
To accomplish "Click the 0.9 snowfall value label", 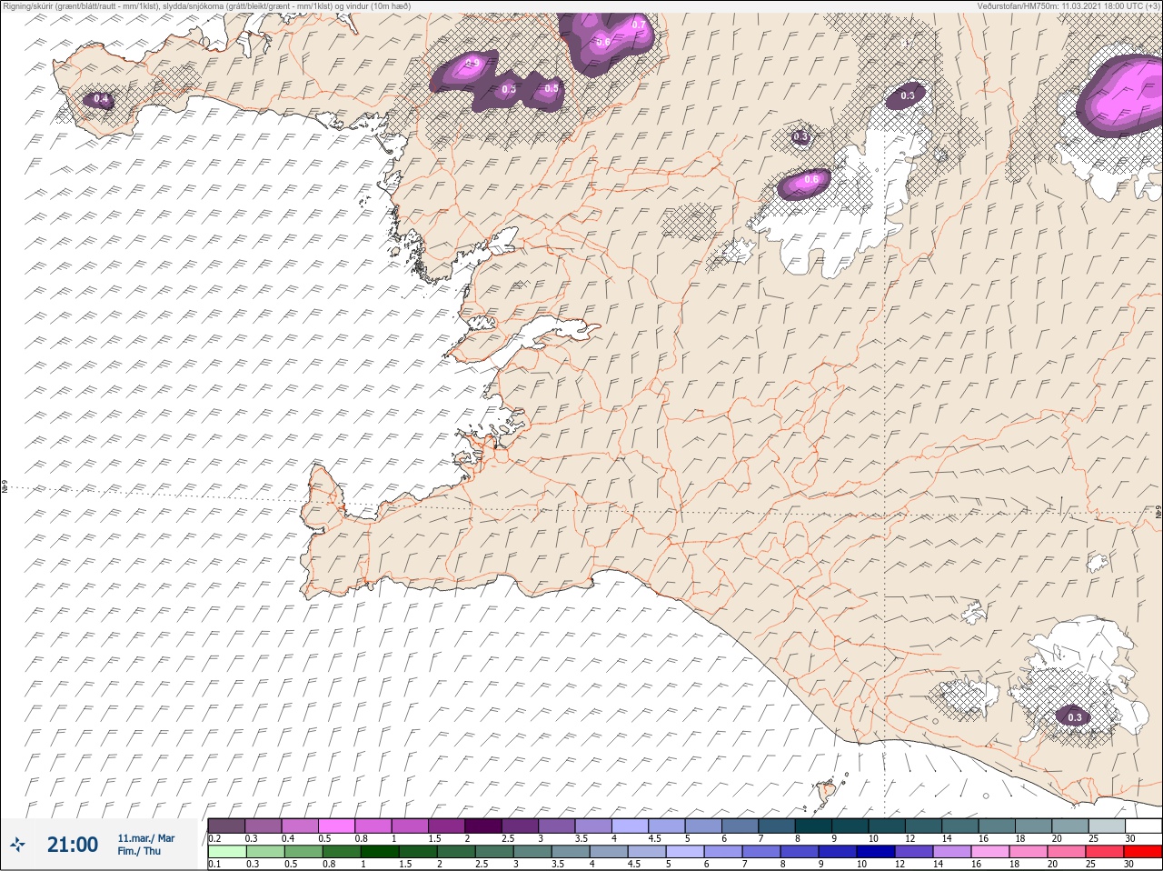I will 472,63.
